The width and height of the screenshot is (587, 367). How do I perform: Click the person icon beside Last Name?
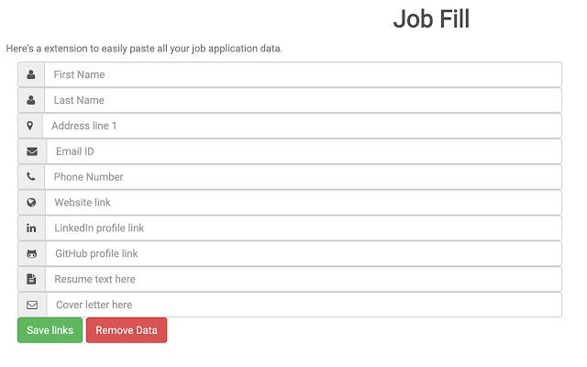tap(31, 100)
